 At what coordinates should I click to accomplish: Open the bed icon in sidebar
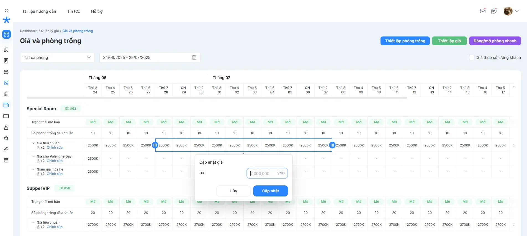pyautogui.click(x=6, y=72)
